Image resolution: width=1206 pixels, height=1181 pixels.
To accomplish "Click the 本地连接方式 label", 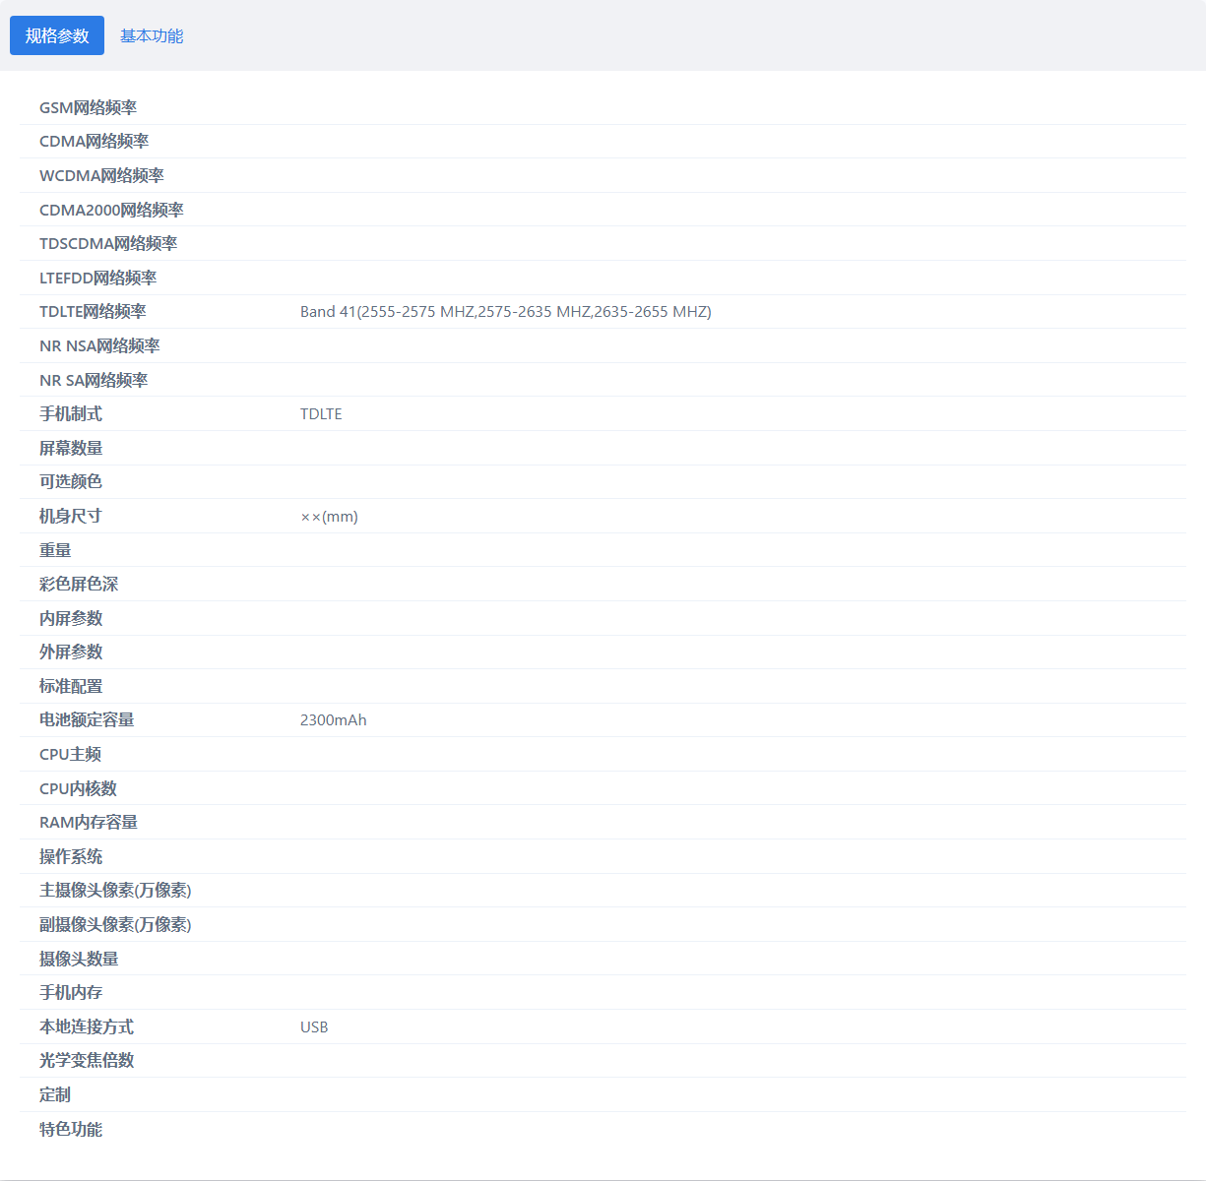I will (x=87, y=1026).
